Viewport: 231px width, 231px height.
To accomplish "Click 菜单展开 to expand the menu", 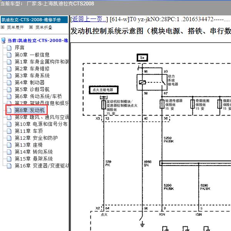I will click(x=15, y=27).
